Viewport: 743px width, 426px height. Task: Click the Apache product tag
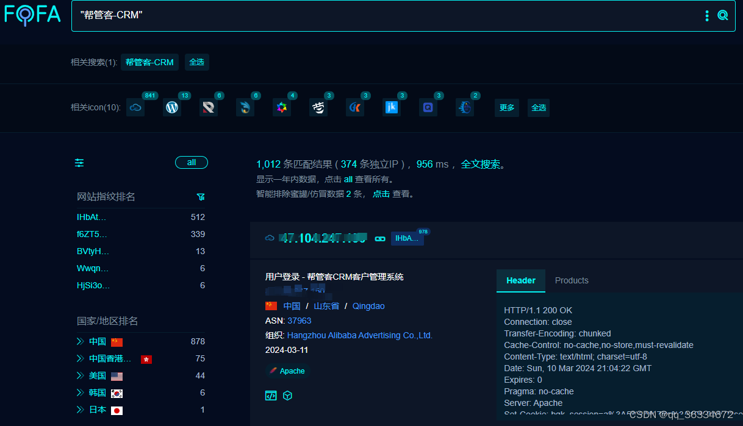coord(287,371)
